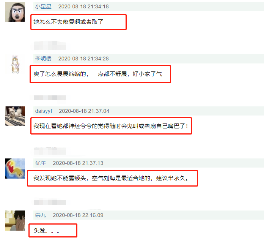Select the comment about 空气刘海
This screenshot has height=239, width=264.
click(111, 178)
